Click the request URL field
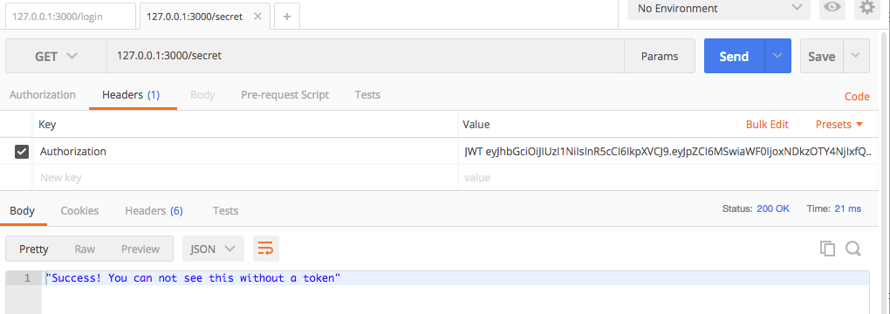Image resolution: width=890 pixels, height=314 pixels. [366, 56]
